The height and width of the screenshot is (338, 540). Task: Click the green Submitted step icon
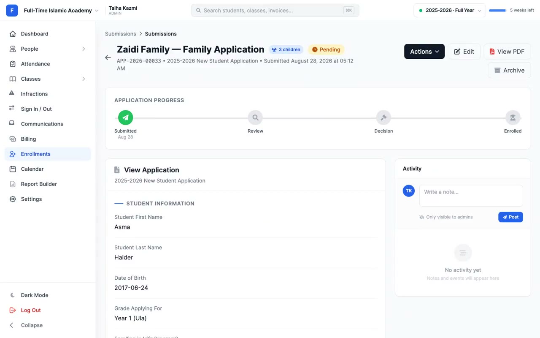click(125, 117)
